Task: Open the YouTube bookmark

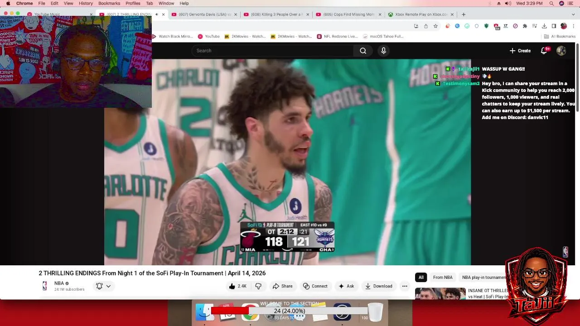Action: pyautogui.click(x=209, y=36)
